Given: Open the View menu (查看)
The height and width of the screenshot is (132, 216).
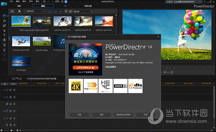Looking at the screenshot, I should [x=31, y=1].
